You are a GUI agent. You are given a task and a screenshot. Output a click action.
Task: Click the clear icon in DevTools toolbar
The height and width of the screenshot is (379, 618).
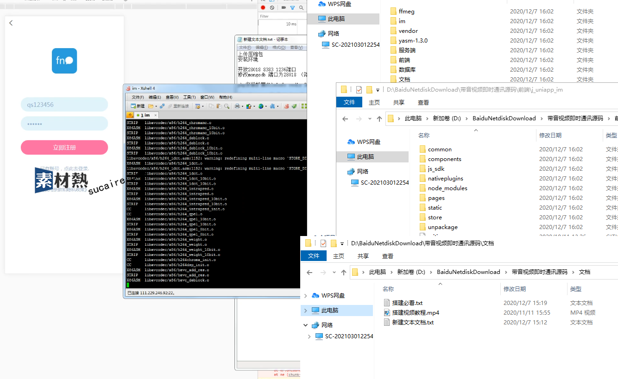(272, 7)
